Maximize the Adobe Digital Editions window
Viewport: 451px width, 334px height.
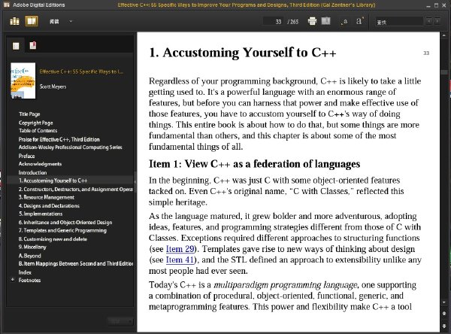(x=436, y=5)
